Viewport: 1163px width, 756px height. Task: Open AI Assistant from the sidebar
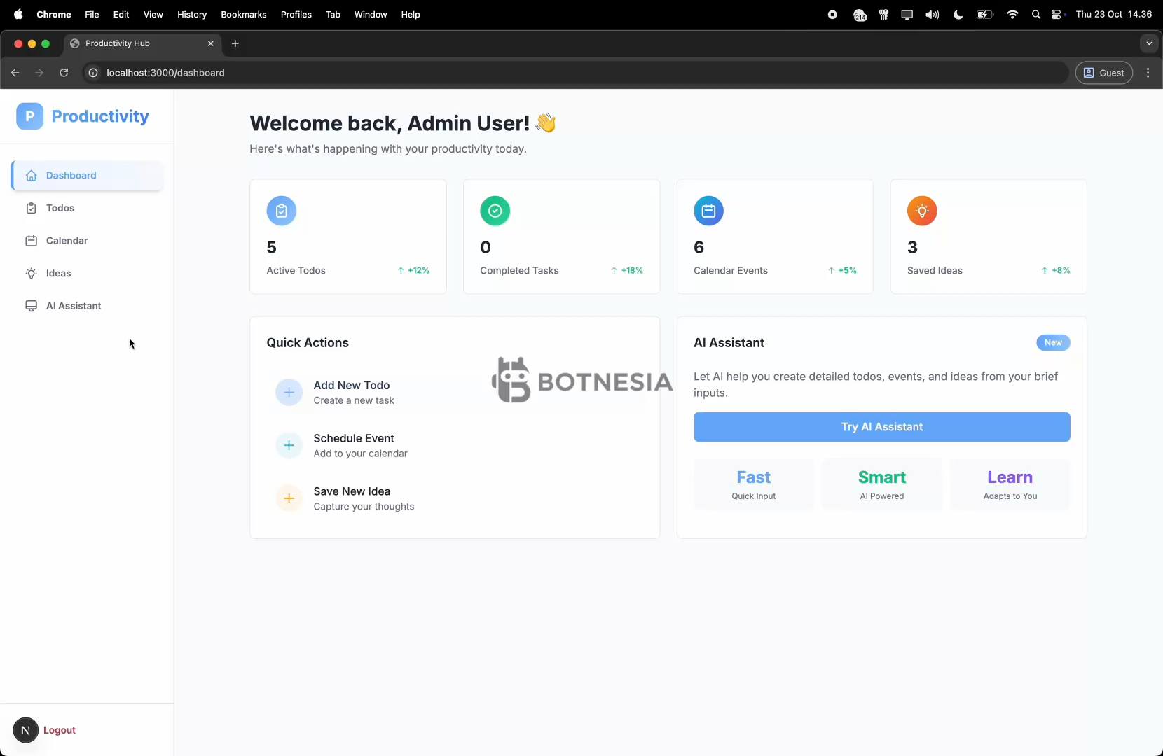[87, 306]
